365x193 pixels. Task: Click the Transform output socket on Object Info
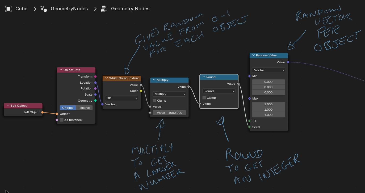(95, 77)
